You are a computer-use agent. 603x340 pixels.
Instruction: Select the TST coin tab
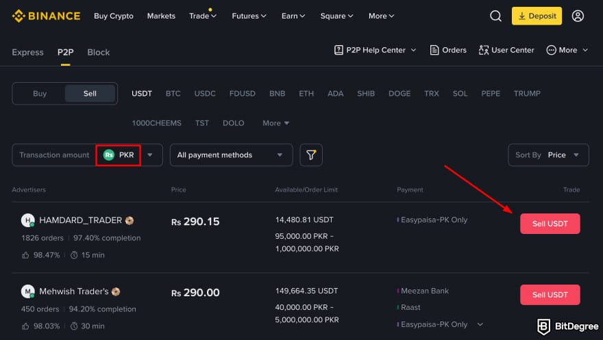(x=202, y=123)
